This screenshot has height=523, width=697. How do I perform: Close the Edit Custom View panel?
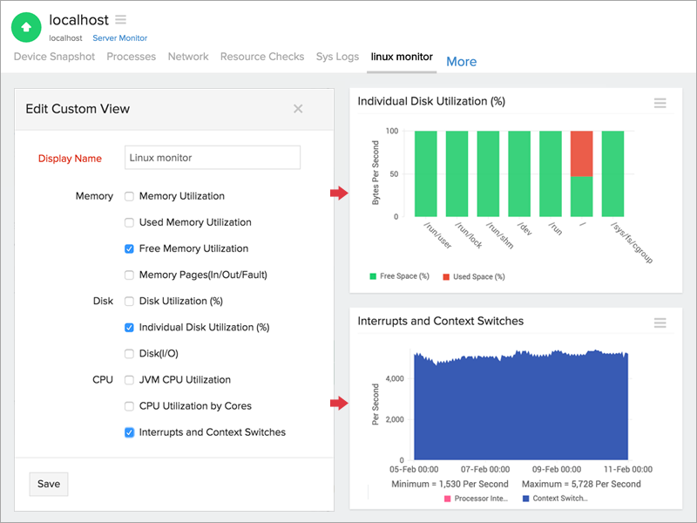click(298, 108)
